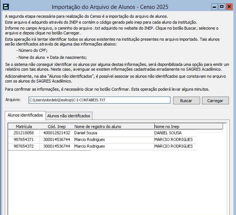Click the Nome no Inep column header
The width and height of the screenshot is (236, 215).
point(188,127)
